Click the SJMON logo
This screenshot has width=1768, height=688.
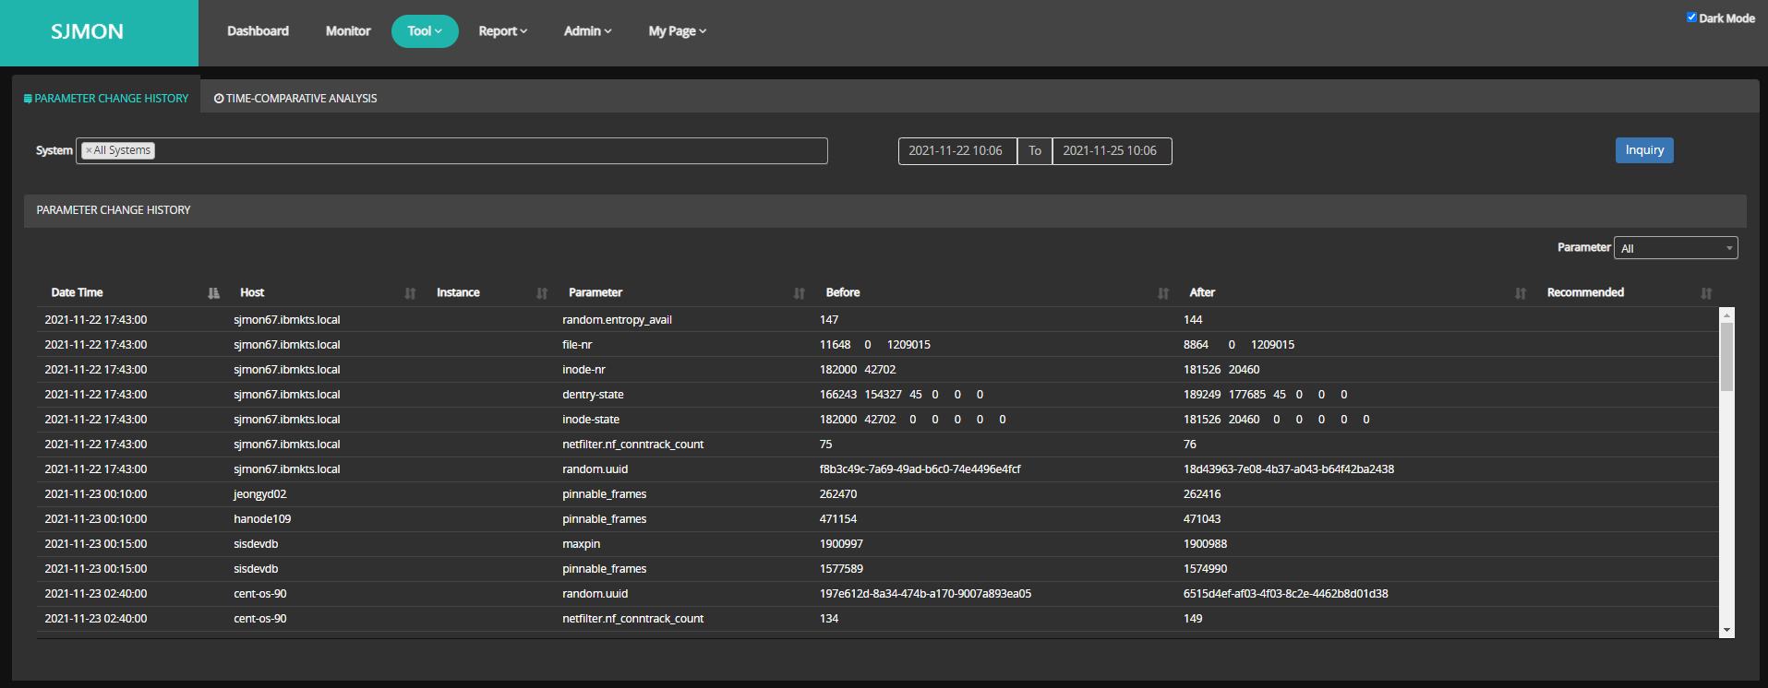88,32
